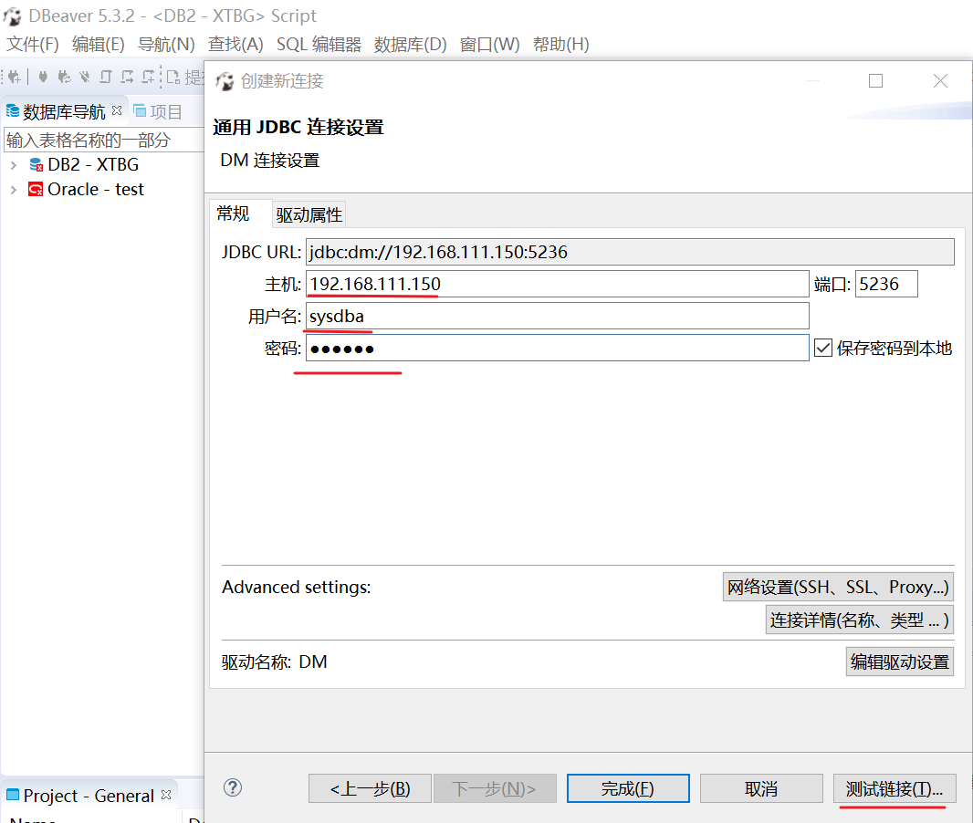The width and height of the screenshot is (973, 823).
Task: Close the 创建新连接 dialog
Action: pos(940,80)
